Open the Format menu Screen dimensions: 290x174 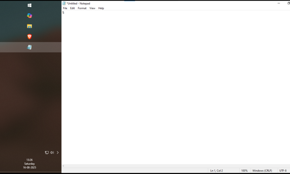pyautogui.click(x=82, y=8)
